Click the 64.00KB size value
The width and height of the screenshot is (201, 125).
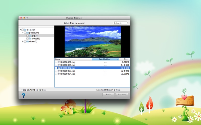(125, 65)
